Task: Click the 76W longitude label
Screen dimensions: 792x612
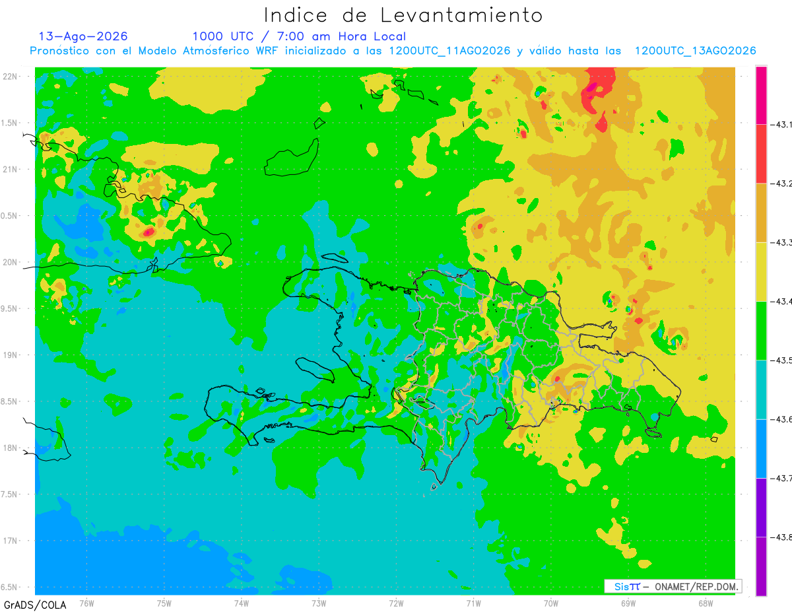Action: click(86, 603)
